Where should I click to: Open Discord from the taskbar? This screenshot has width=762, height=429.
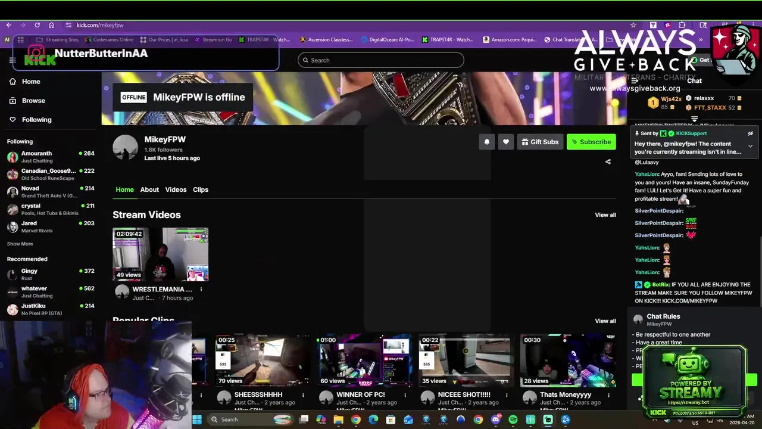coord(496,419)
